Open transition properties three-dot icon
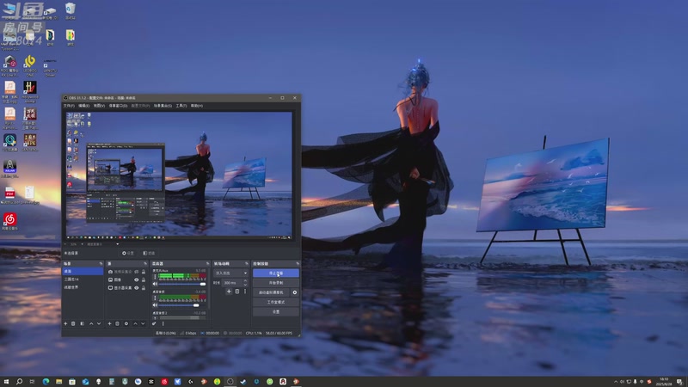The width and height of the screenshot is (688, 387). pos(245,292)
